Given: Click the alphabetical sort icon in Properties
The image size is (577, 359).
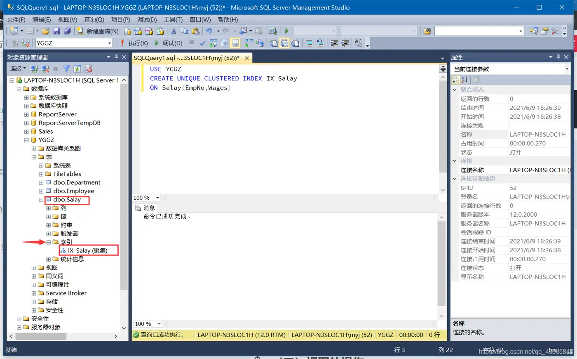Looking at the screenshot, I should pyautogui.click(x=464, y=80).
